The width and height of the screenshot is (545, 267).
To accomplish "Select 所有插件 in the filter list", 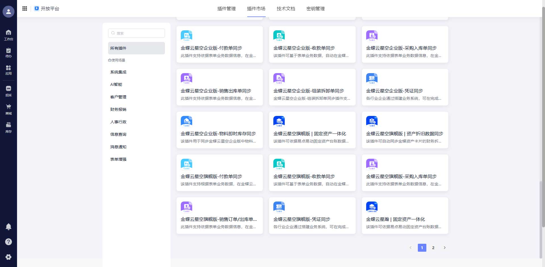I will [137, 48].
